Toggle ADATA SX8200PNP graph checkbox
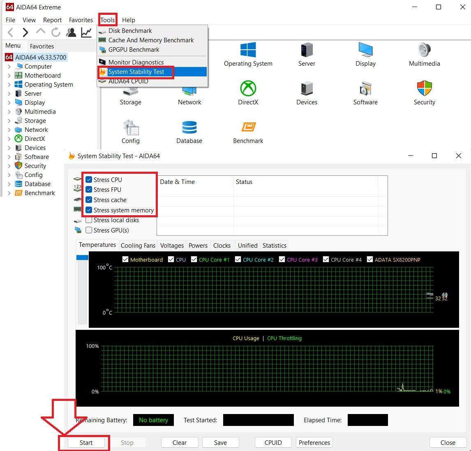The height and width of the screenshot is (451, 471). 370,259
